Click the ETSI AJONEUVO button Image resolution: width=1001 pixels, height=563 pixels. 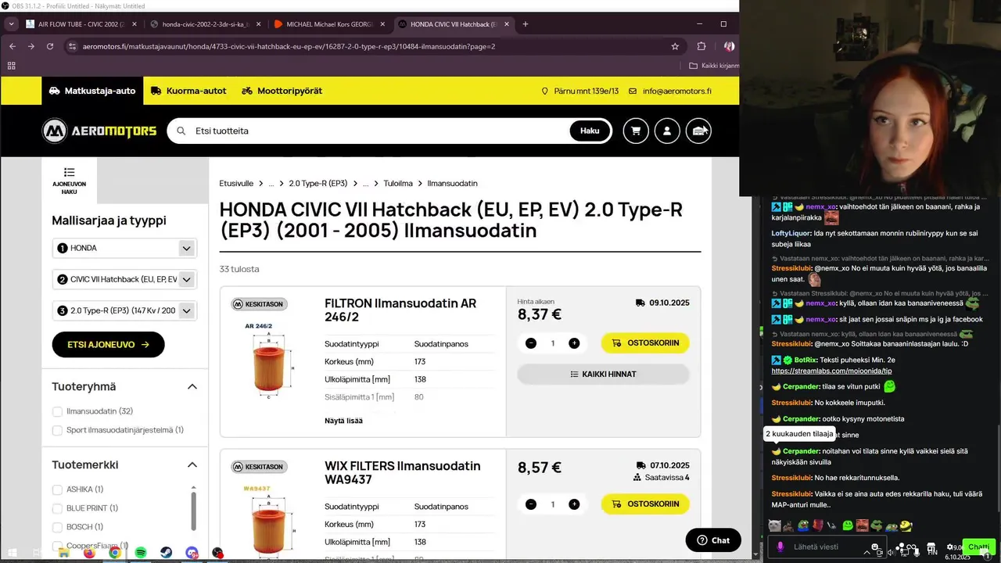pos(109,344)
